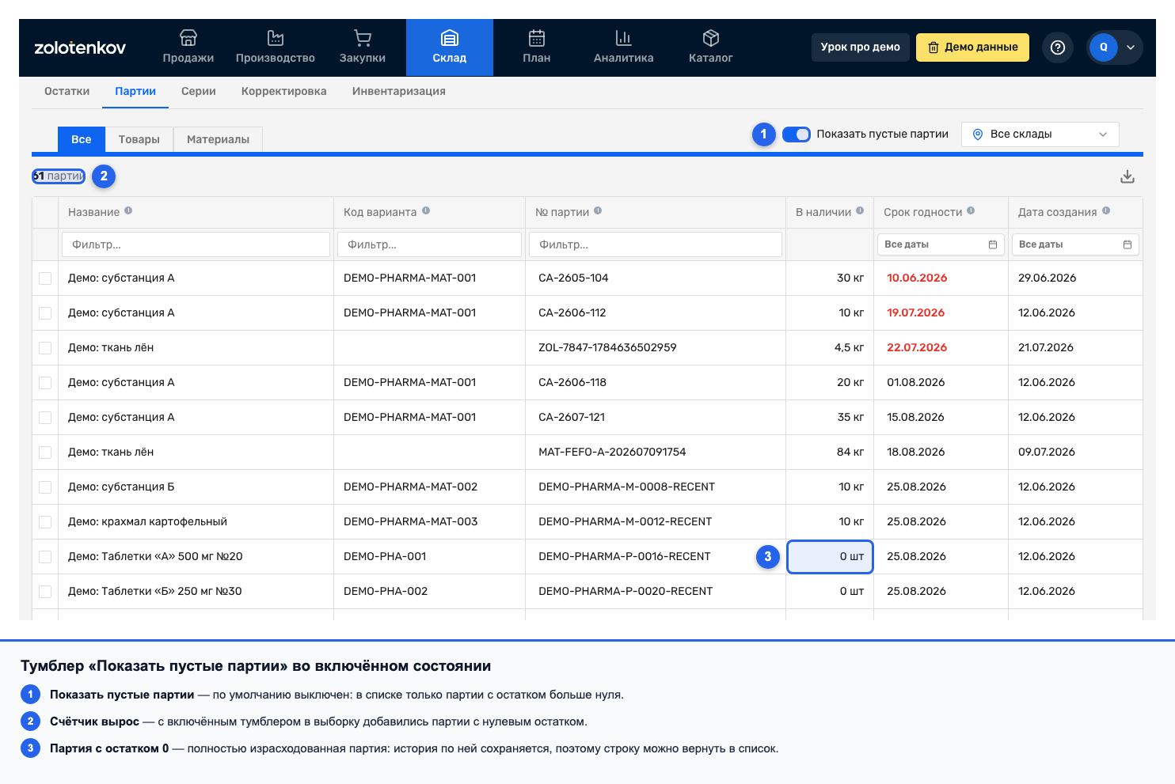Switch to the Инвентаризация tab
Viewport: 1175px width, 784px height.
(399, 91)
